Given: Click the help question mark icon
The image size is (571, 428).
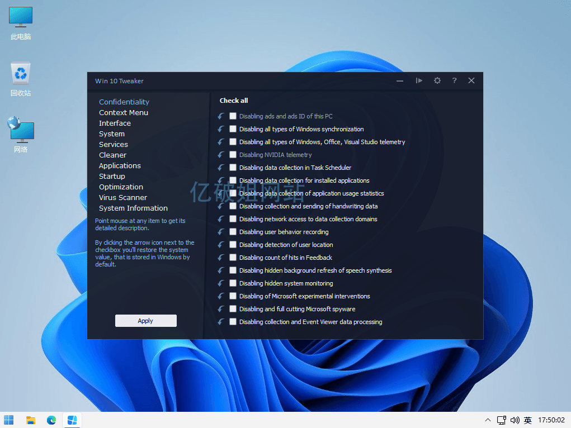Looking at the screenshot, I should [454, 80].
